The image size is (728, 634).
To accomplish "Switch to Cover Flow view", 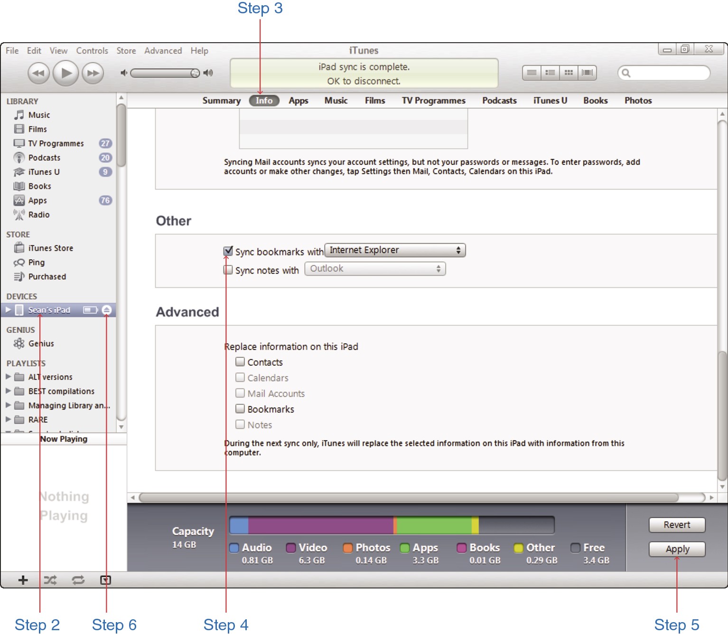I will [587, 73].
